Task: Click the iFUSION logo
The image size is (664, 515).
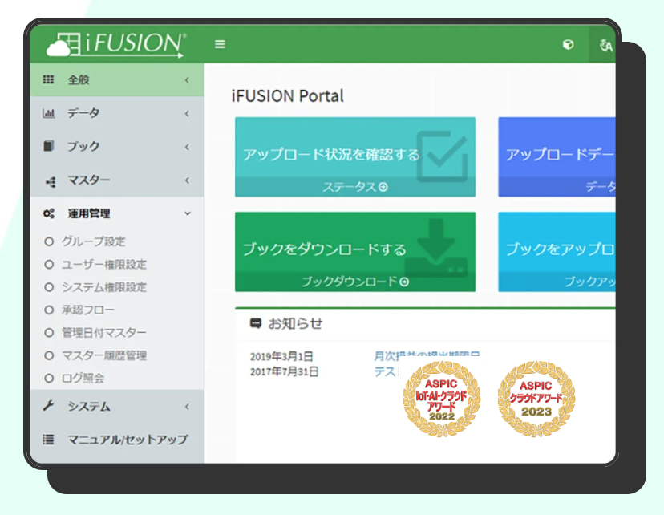Action: coord(117,44)
